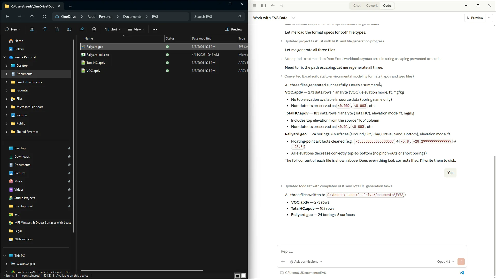
Task: Switch to large thumbnails view in status bar
Action: pos(244,276)
